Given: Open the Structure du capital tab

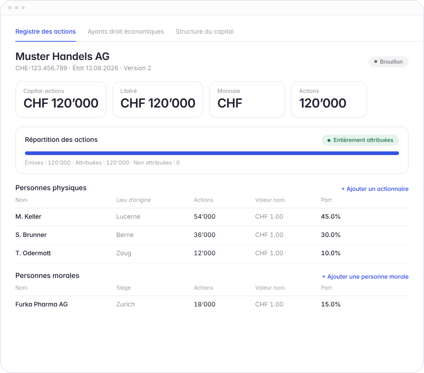Looking at the screenshot, I should point(205,32).
